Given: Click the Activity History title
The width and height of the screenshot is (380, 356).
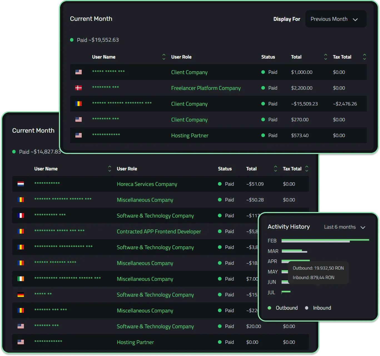Looking at the screenshot, I should coord(289,227).
